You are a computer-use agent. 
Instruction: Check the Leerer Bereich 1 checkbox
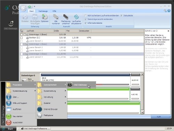point(22,41)
